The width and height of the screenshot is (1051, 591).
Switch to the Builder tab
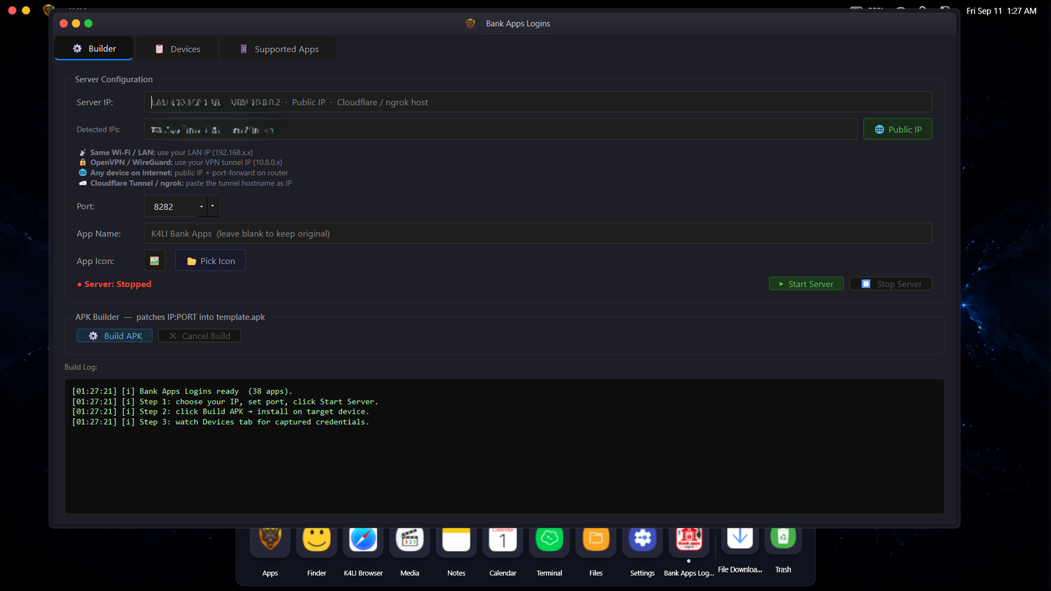pyautogui.click(x=94, y=49)
